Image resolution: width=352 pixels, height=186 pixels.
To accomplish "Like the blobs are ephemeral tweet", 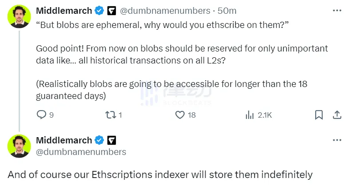I will point(180,115).
